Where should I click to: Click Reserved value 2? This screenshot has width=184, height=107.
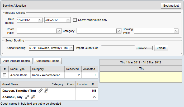pyautogui.click(x=73, y=75)
